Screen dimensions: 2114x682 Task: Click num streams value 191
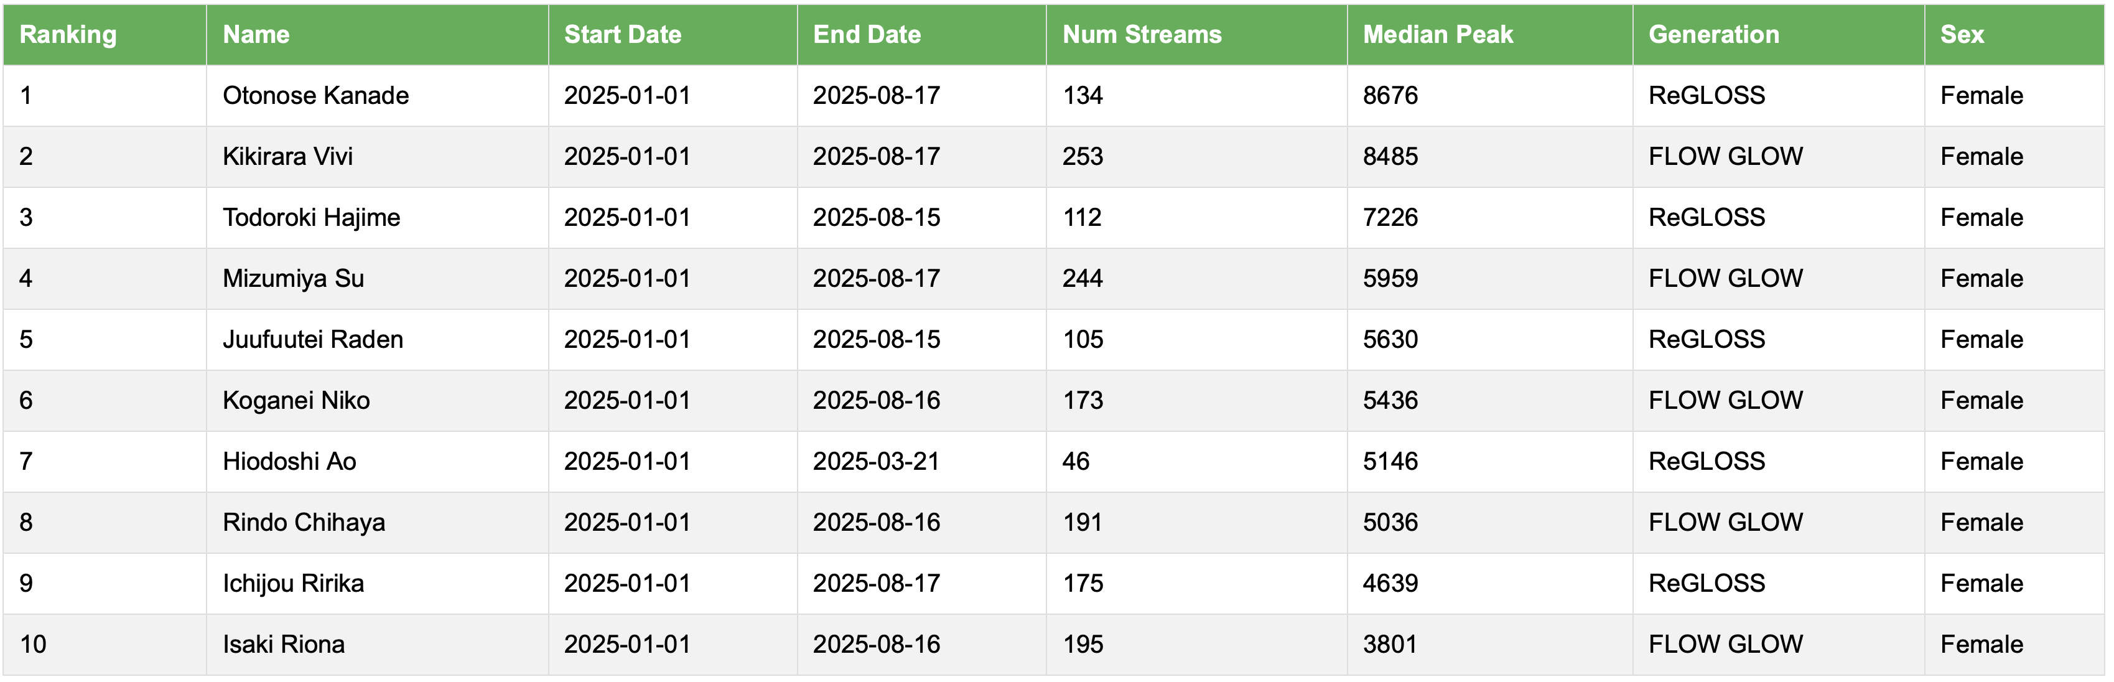coord(1083,522)
